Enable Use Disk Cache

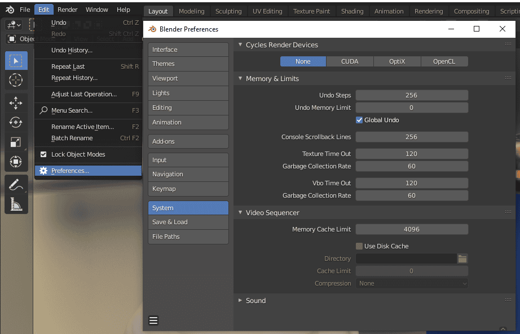(x=359, y=246)
